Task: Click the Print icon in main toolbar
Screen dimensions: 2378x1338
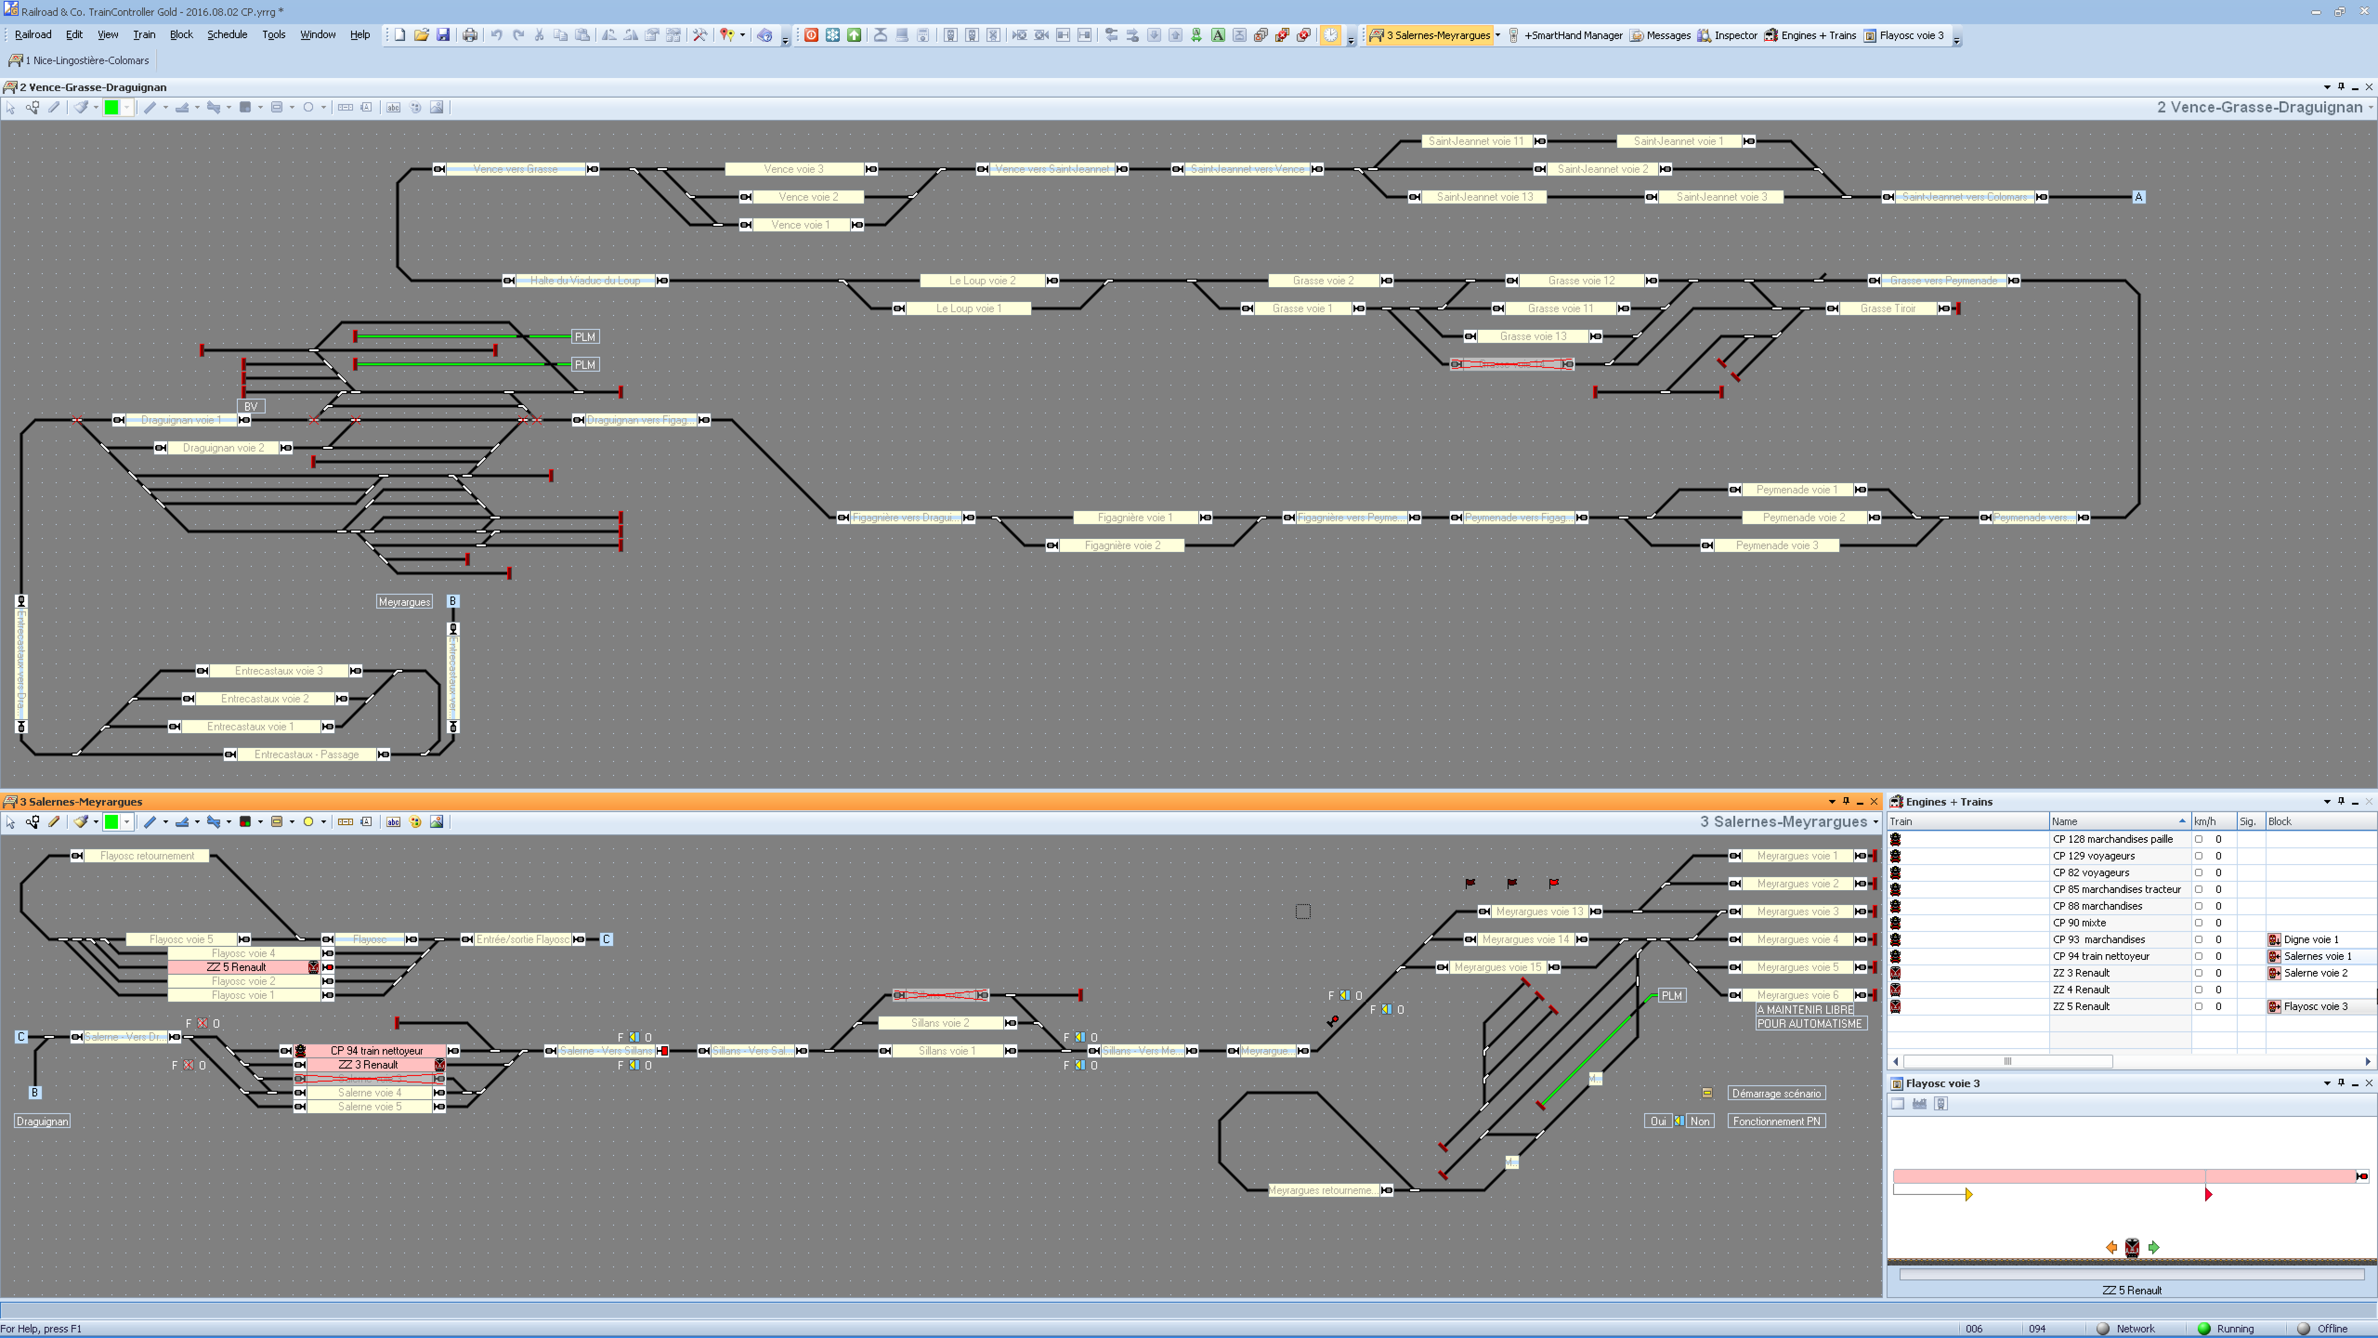Action: [x=470, y=35]
